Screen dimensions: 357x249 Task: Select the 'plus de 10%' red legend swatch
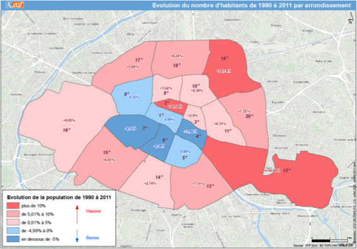pyautogui.click(x=13, y=206)
